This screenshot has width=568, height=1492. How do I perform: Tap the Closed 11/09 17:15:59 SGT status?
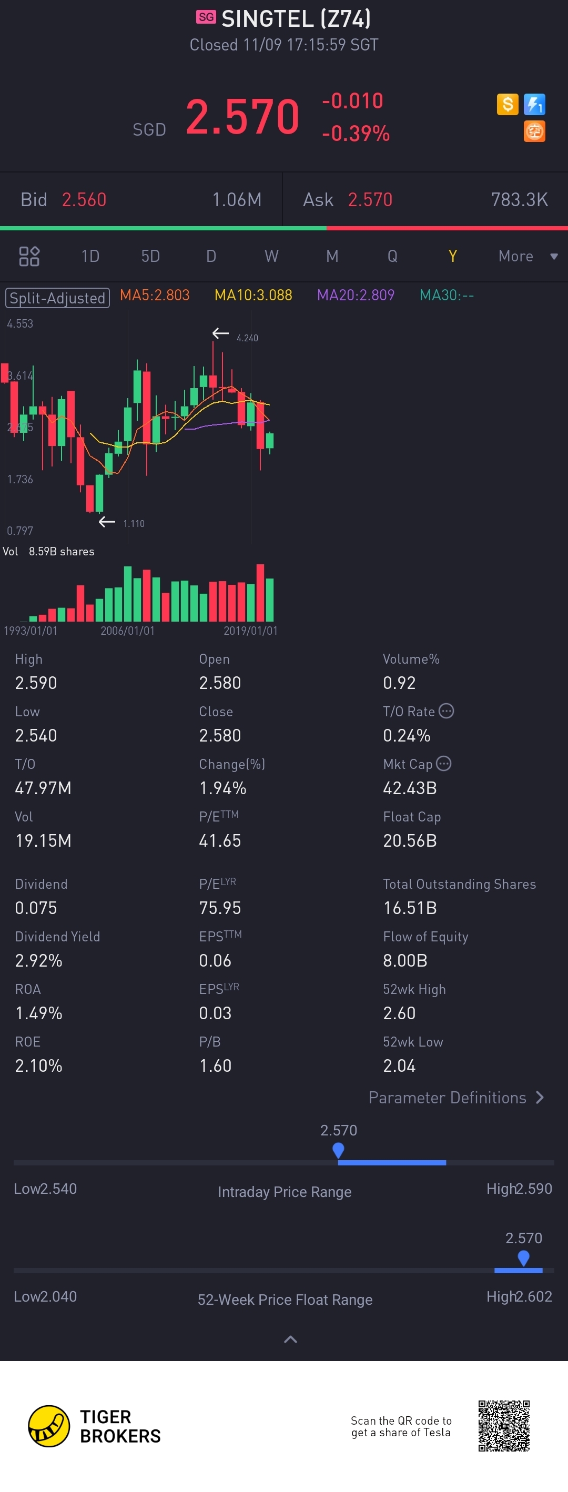(283, 45)
